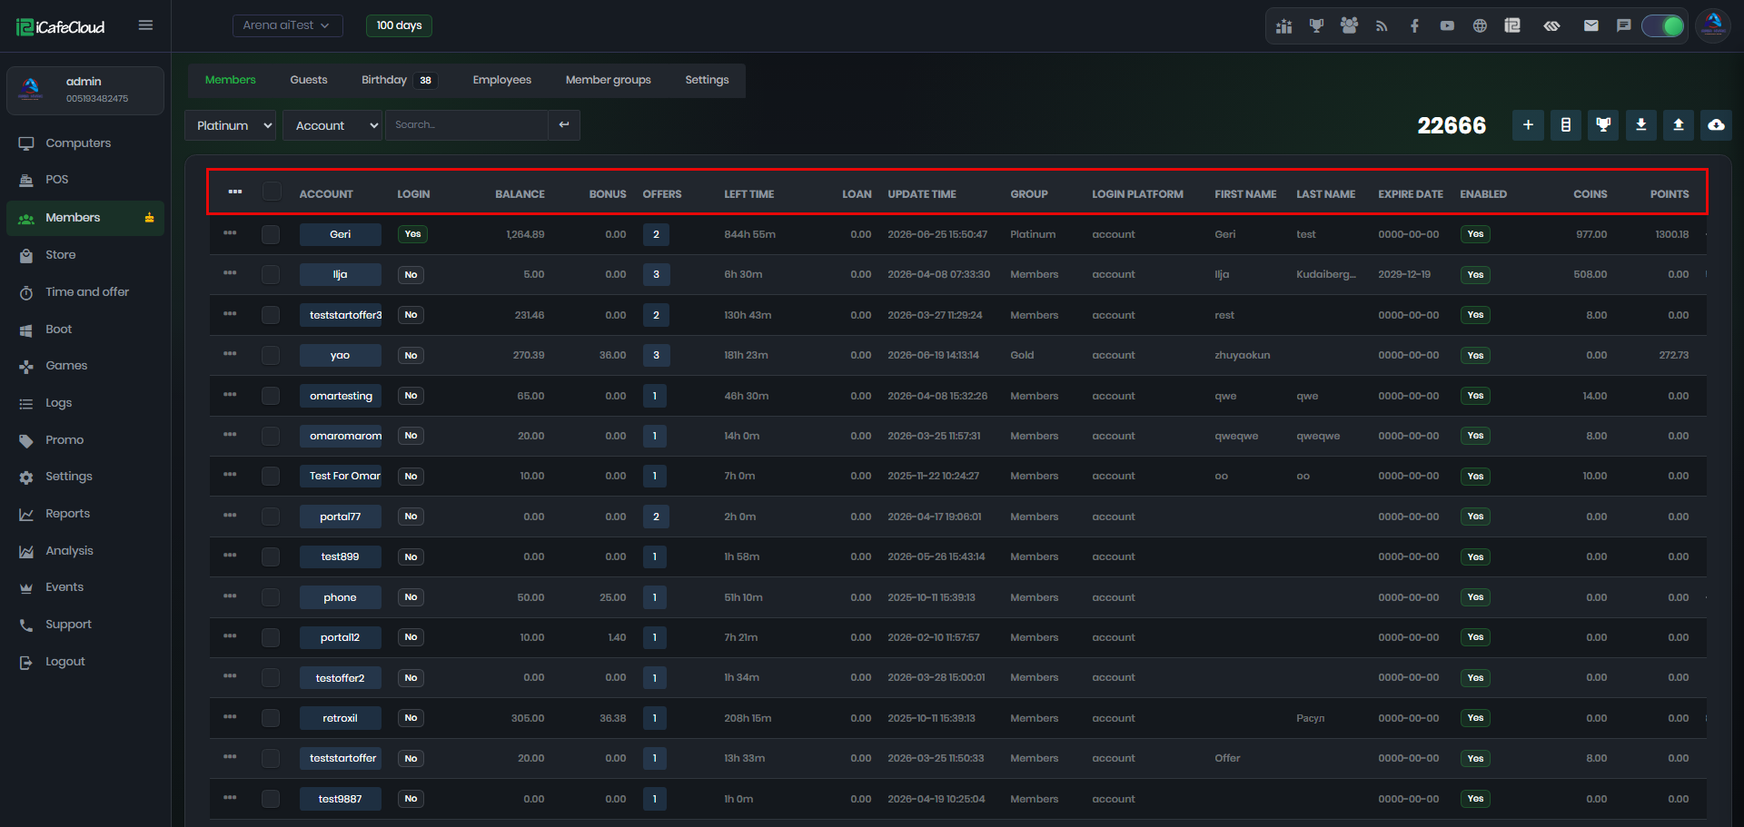Open row actions dots for yao
Image resolution: width=1744 pixels, height=827 pixels.
point(230,354)
